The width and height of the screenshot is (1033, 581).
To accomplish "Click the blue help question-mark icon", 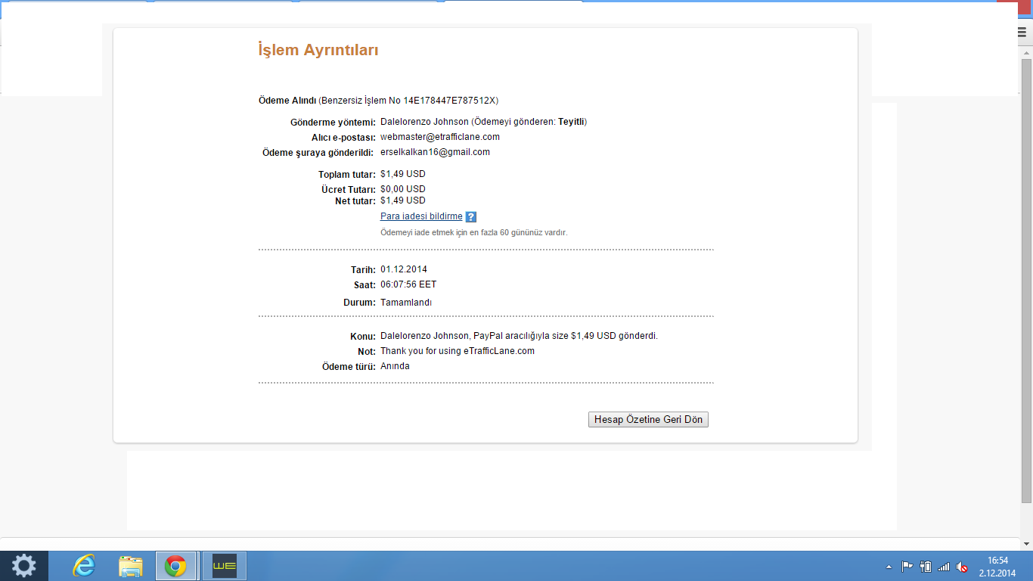I will tap(470, 217).
